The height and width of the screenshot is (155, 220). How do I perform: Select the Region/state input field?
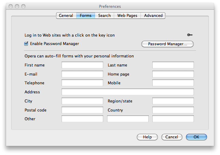pos(173,101)
